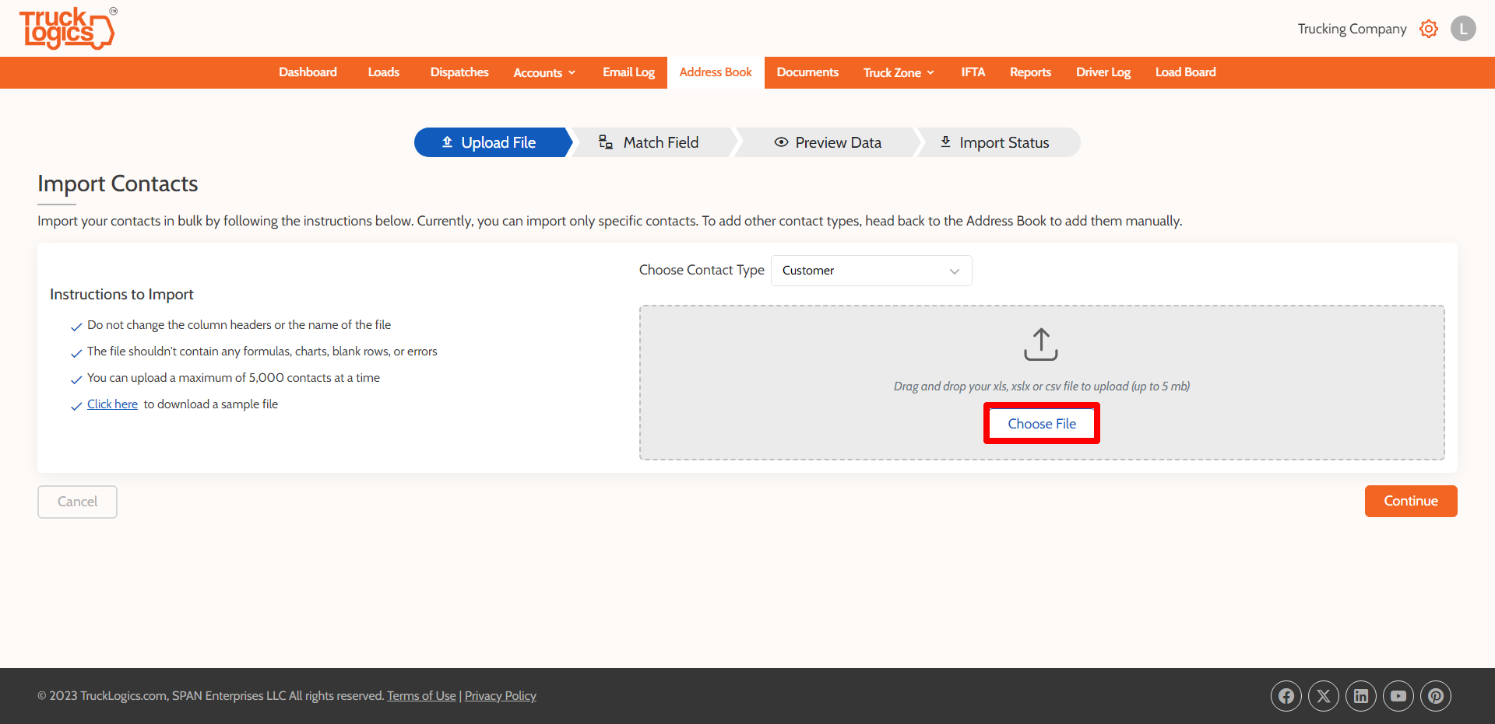This screenshot has height=724, width=1495.
Task: Click the Choose File button
Action: coord(1041,423)
